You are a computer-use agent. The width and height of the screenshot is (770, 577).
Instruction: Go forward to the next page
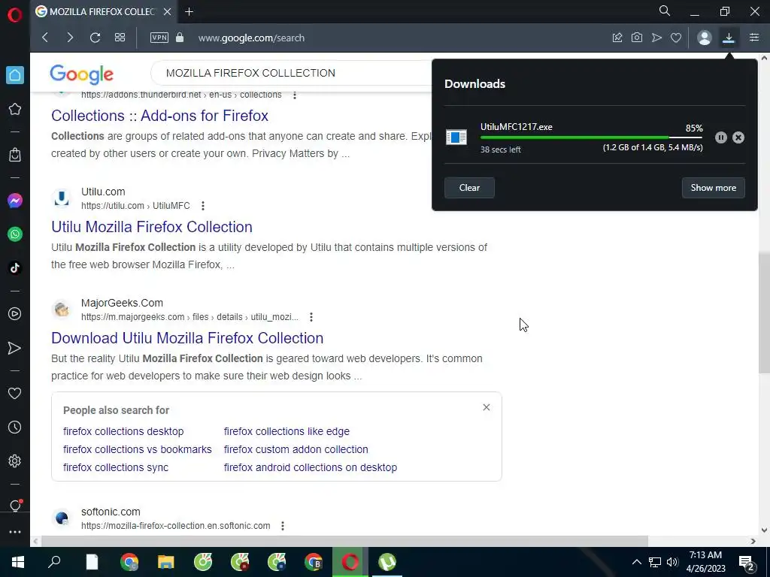pyautogui.click(x=70, y=38)
